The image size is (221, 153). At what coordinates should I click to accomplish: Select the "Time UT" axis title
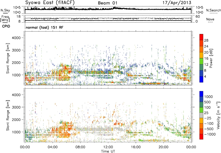108,151
